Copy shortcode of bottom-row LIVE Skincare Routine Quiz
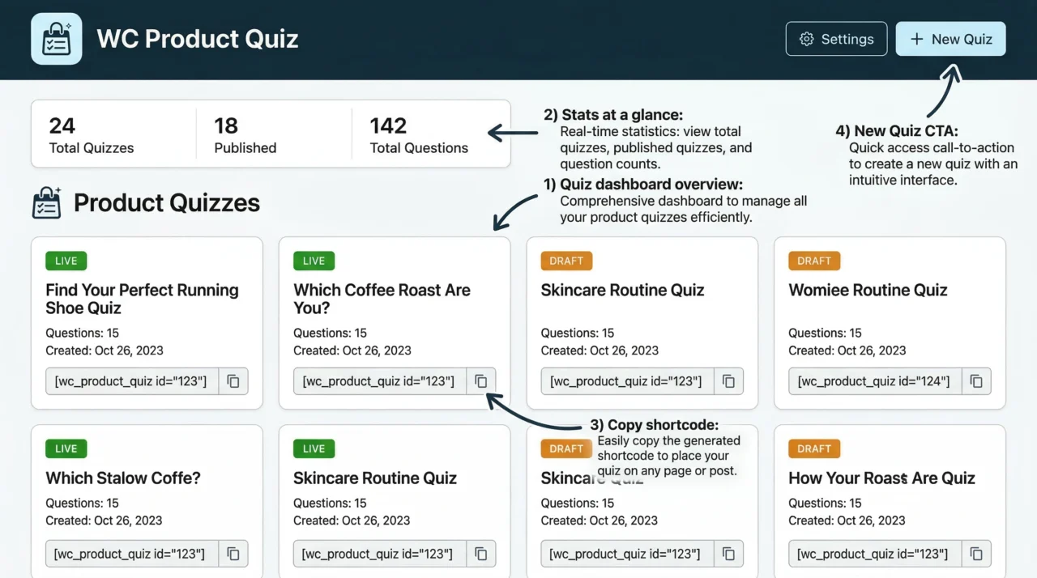Screen dimensions: 1037x578 click(481, 555)
